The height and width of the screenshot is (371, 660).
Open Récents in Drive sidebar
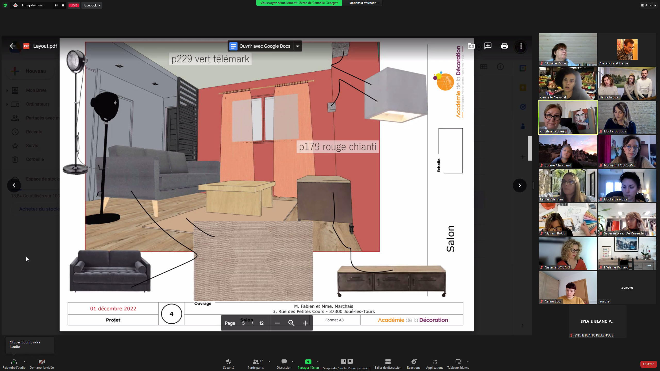(x=34, y=132)
